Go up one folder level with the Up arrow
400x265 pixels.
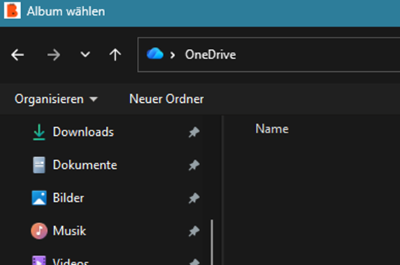pyautogui.click(x=115, y=55)
